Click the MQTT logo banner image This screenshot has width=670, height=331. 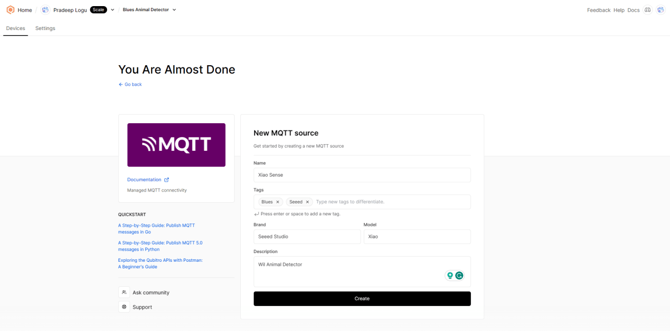click(176, 145)
